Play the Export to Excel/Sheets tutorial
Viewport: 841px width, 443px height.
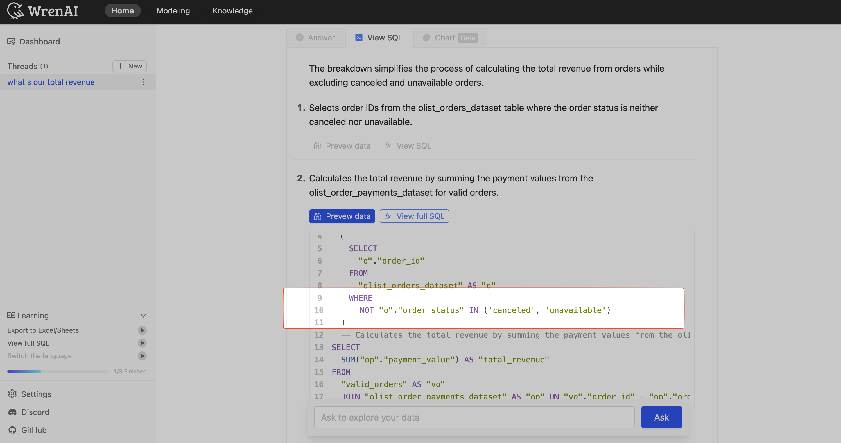(142, 330)
